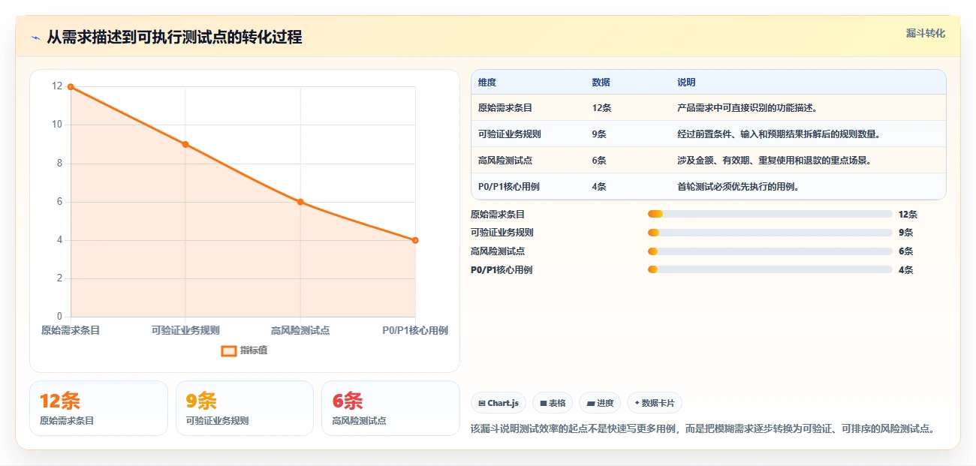Image resolution: width=976 pixels, height=466 pixels.
Task: Click the icon in the 表格 chip
Action: (544, 404)
